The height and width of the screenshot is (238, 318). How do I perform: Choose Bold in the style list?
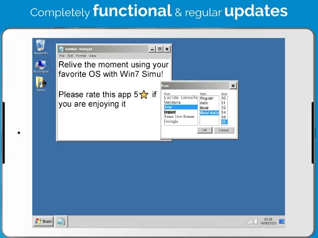pyautogui.click(x=209, y=108)
